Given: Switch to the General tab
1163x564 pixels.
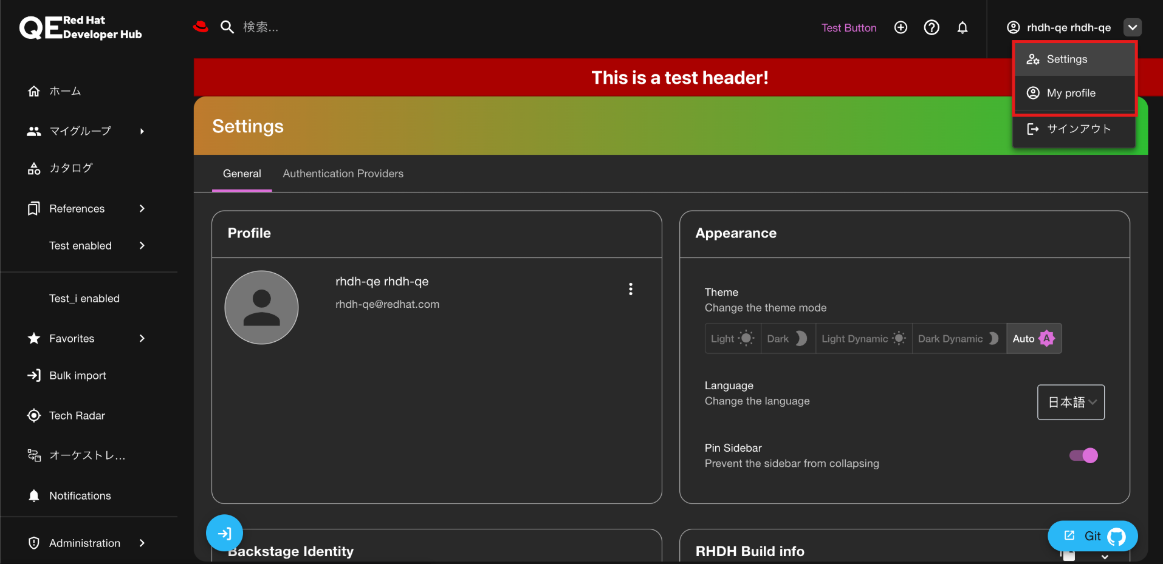Looking at the screenshot, I should click(x=242, y=174).
